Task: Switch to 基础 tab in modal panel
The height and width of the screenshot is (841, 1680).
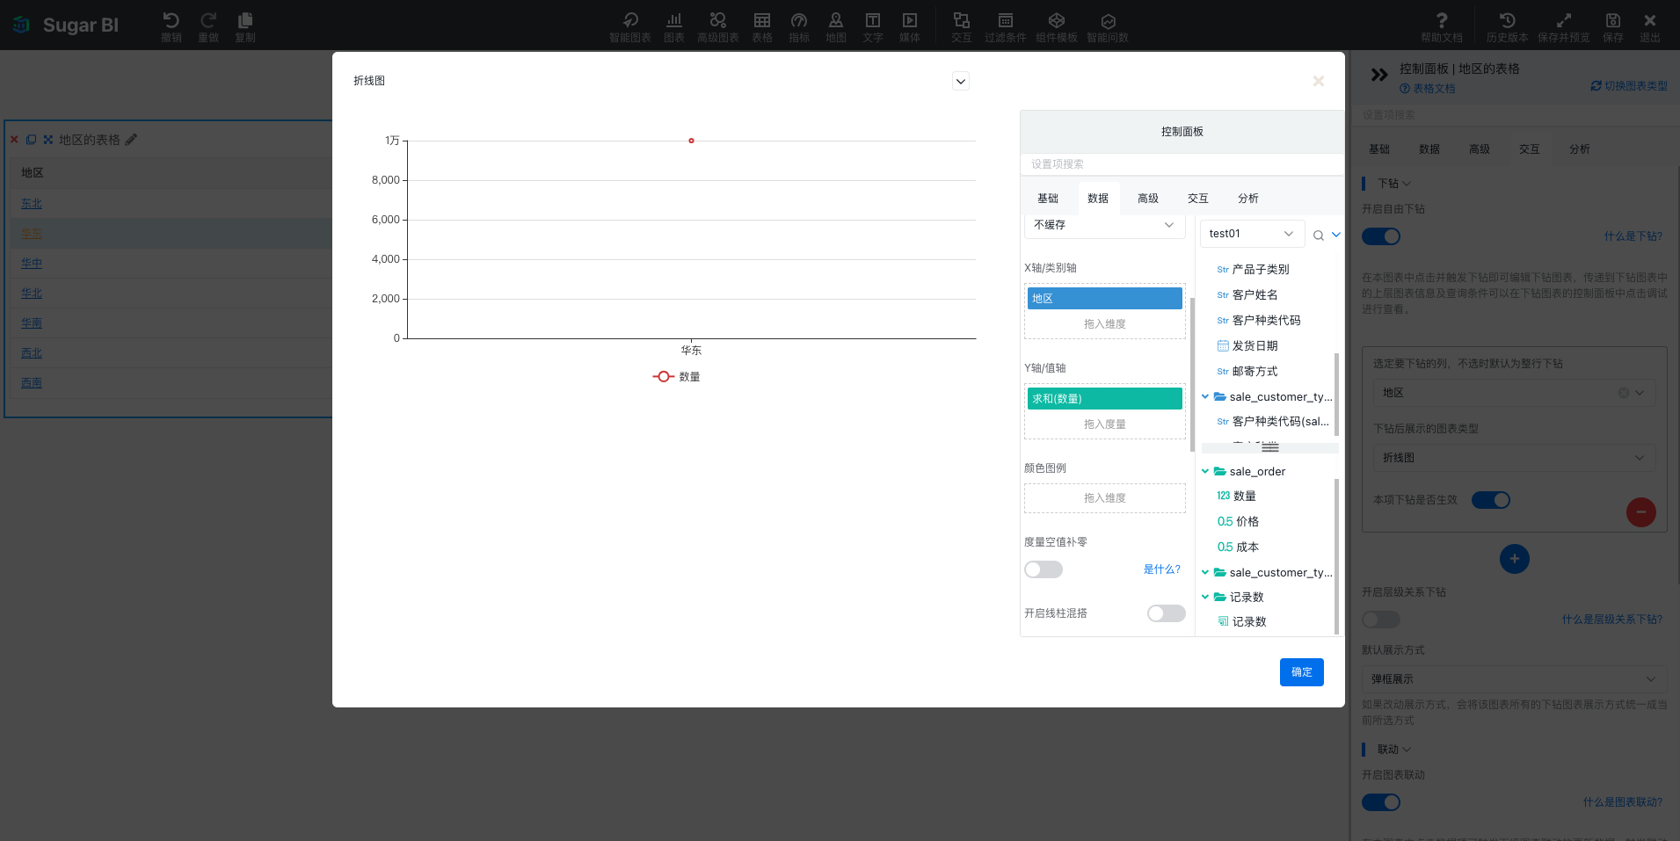Action: (1048, 199)
